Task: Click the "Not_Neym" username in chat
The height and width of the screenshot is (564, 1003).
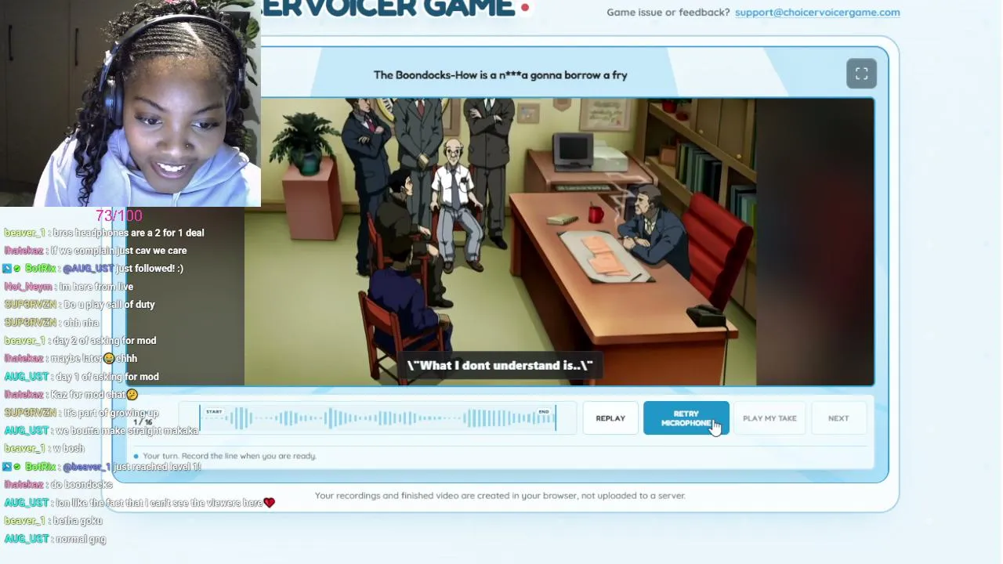Action: 27,287
